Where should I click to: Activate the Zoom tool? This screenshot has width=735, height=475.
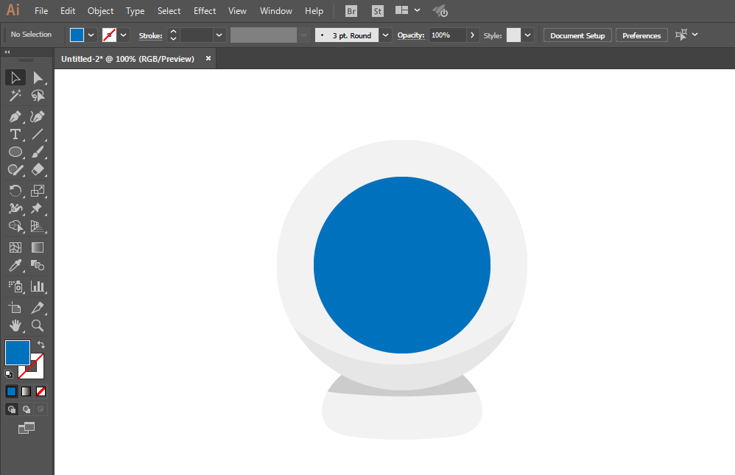point(38,326)
